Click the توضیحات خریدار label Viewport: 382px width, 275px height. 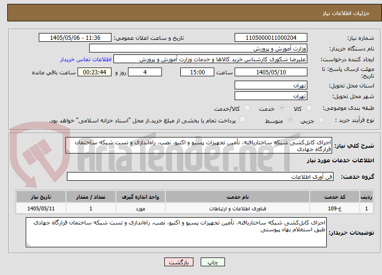pyautogui.click(x=351, y=233)
